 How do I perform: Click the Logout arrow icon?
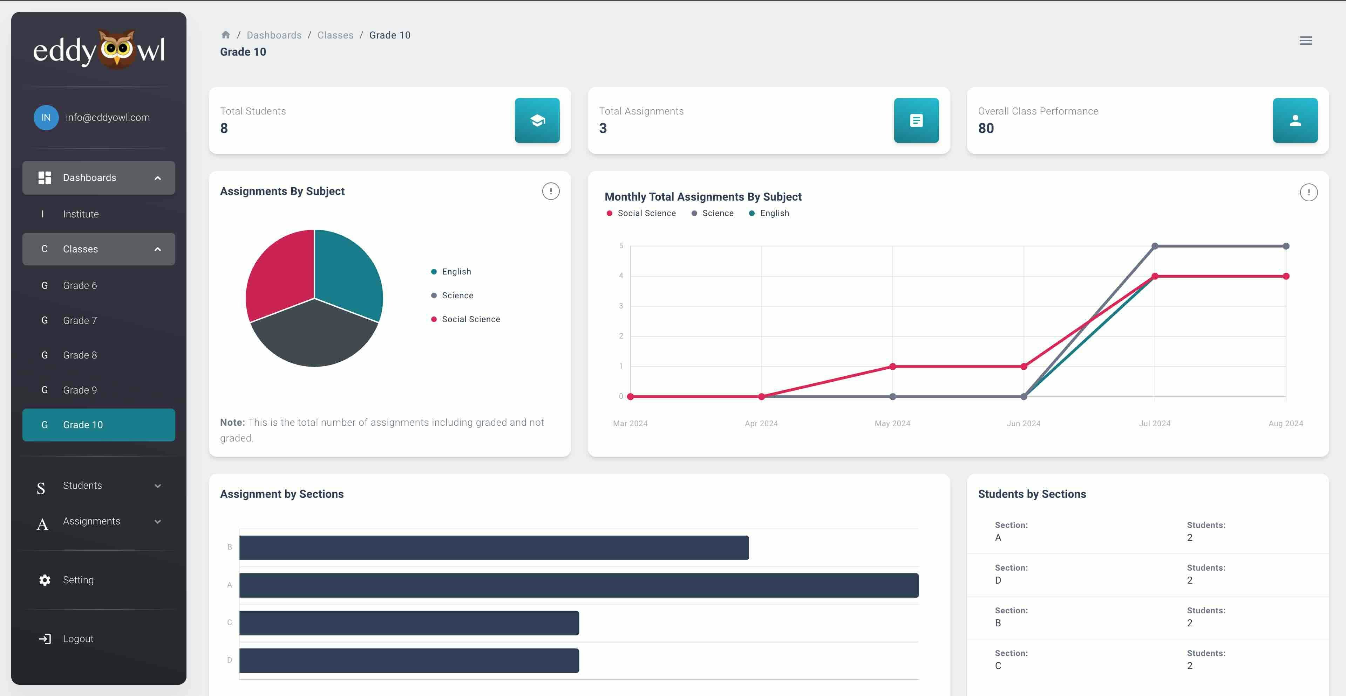coord(45,639)
